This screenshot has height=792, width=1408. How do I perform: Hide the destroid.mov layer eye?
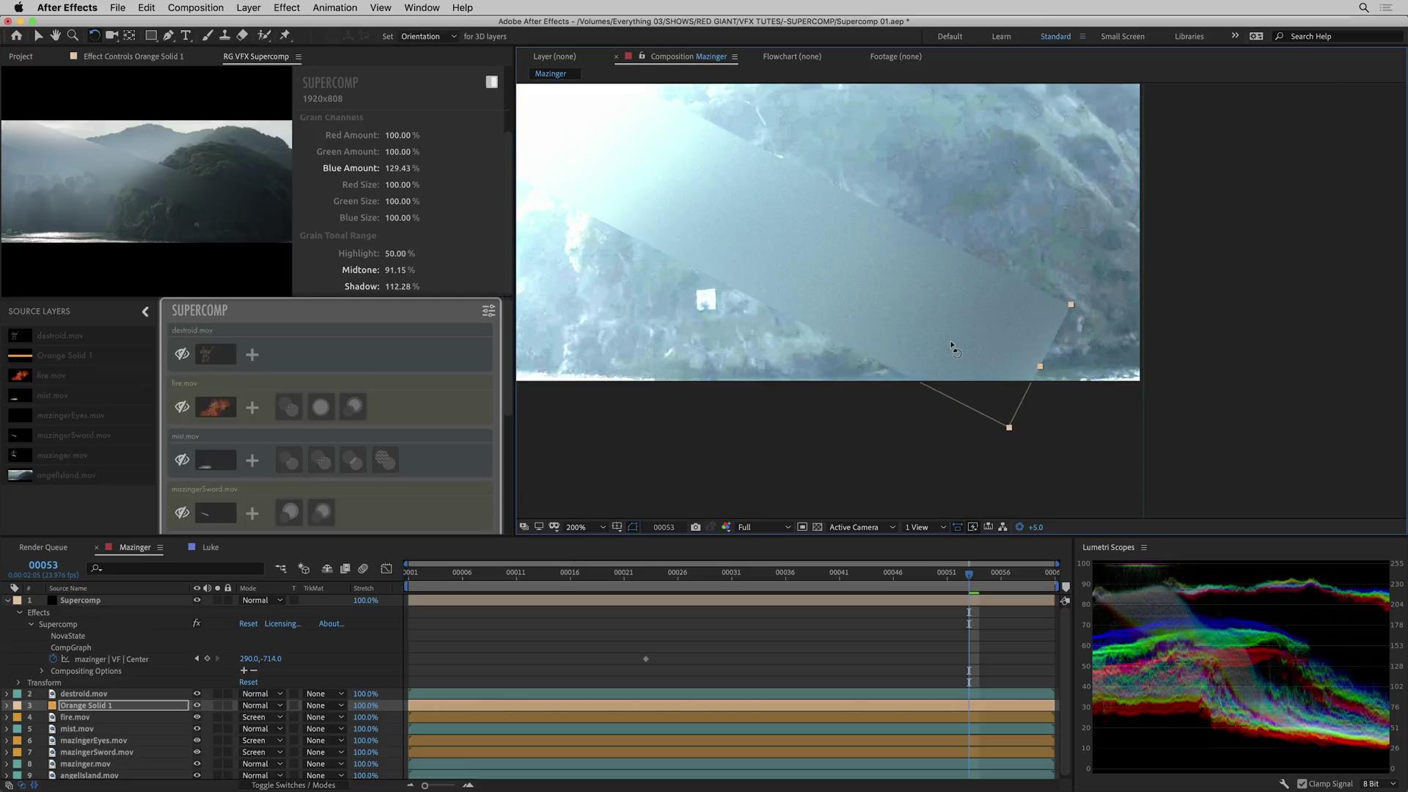point(197,694)
